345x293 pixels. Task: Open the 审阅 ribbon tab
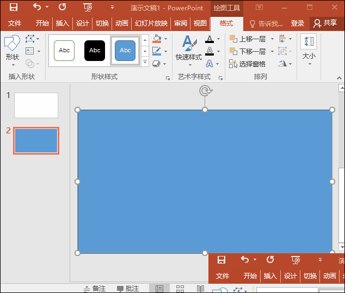180,23
